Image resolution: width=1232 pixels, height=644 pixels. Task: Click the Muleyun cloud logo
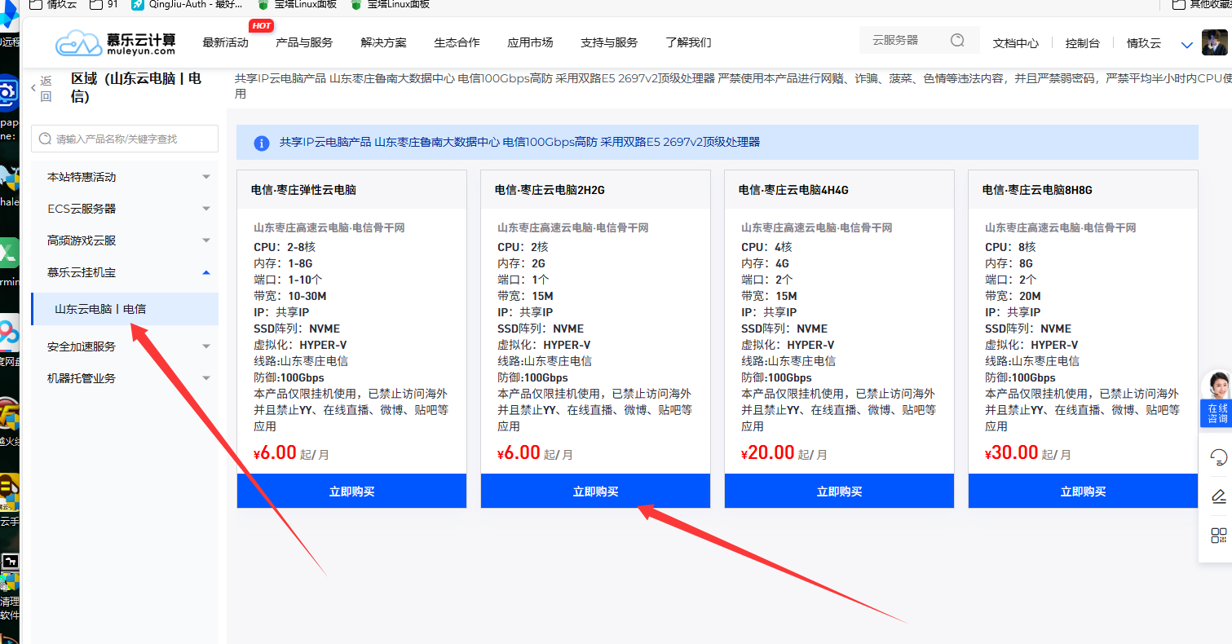click(x=115, y=43)
